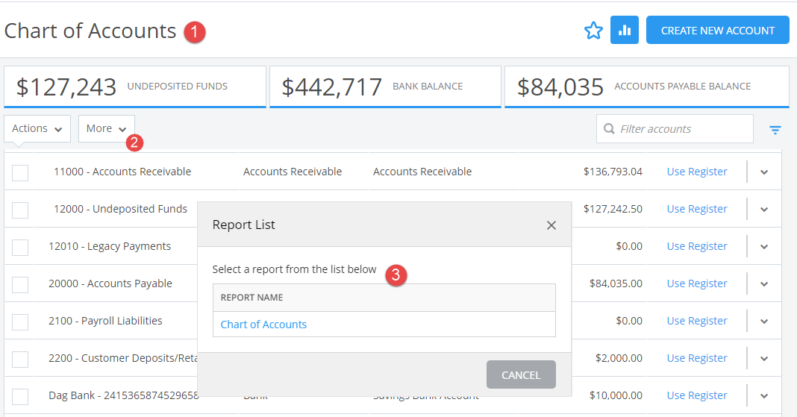This screenshot has width=797, height=417.
Task: Check the 2100 - Payroll Liabilities row checkbox
Action: tap(20, 322)
